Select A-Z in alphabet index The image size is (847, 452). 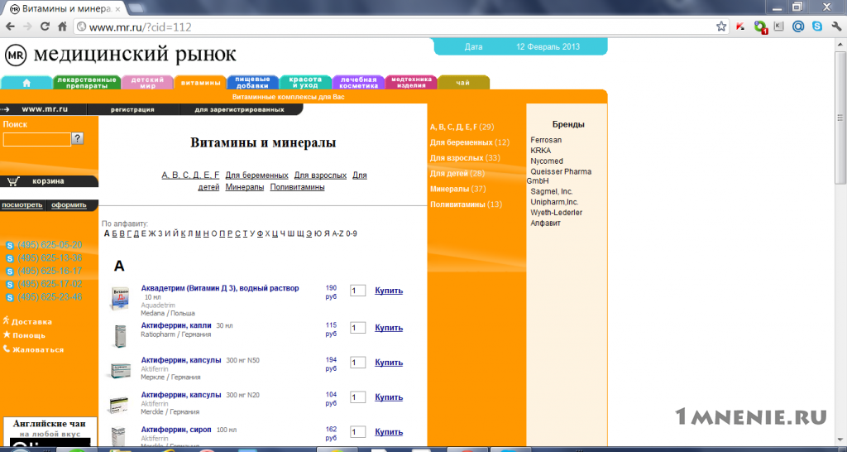click(337, 233)
